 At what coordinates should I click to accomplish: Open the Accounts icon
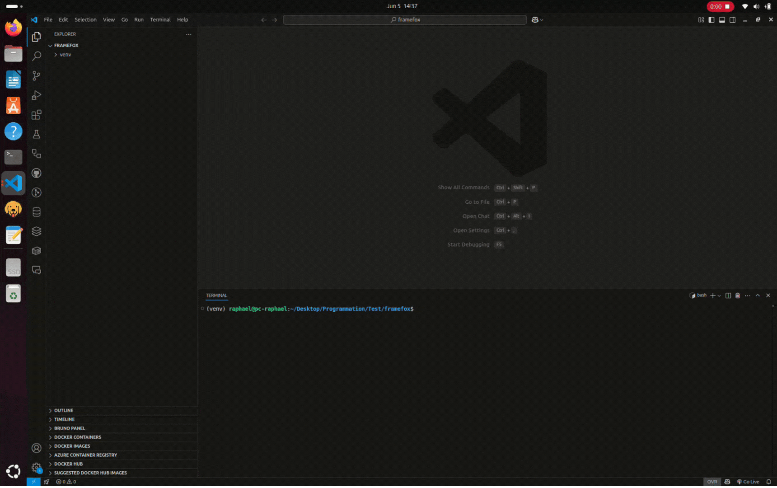point(37,448)
